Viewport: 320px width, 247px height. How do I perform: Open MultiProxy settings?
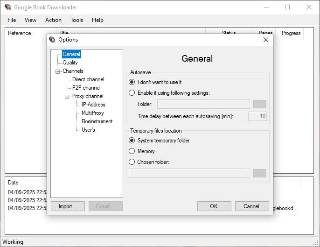click(x=93, y=113)
